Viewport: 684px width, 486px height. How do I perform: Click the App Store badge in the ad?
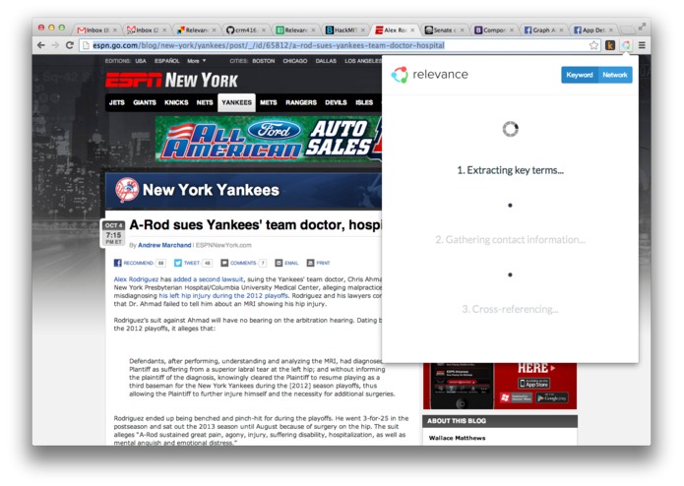tap(534, 384)
